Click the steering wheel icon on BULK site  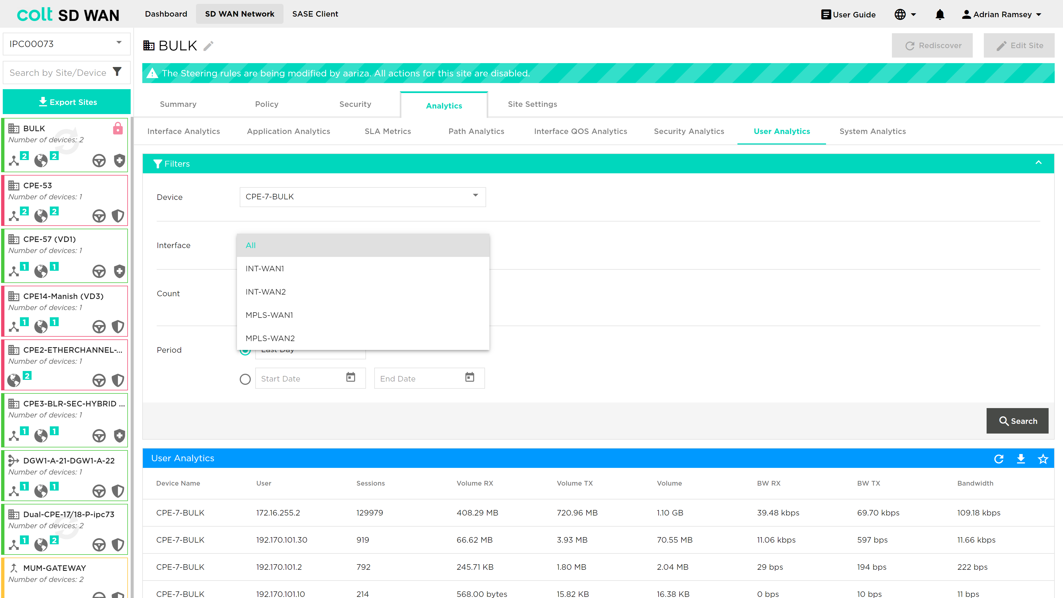point(99,161)
